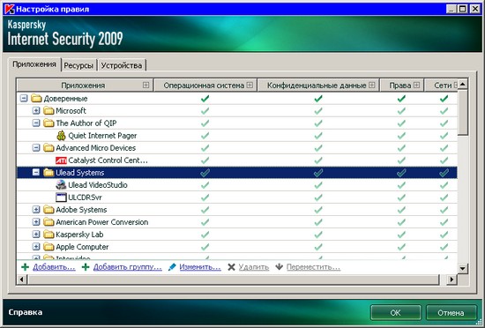
Task: Click the X icon beside Удалить
Action: (x=231, y=267)
